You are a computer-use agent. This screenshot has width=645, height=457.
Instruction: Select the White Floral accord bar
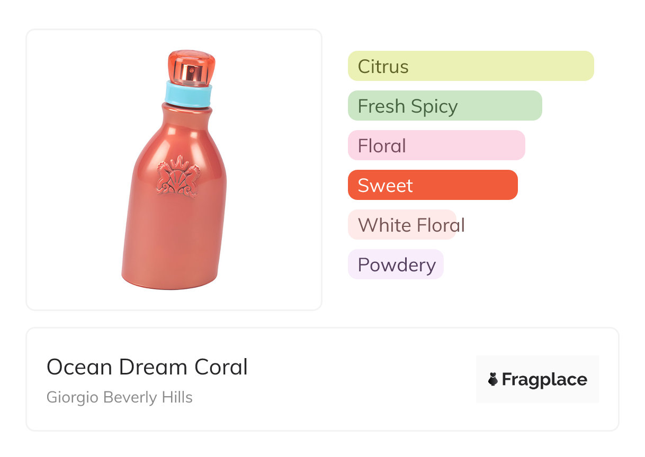[x=402, y=225]
